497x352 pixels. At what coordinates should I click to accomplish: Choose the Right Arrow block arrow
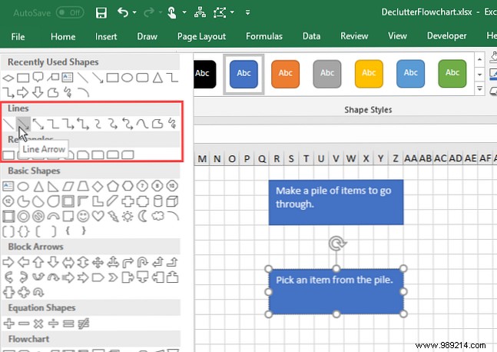[x=8, y=262]
